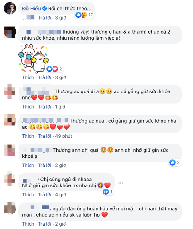The image size is (193, 229).
Task: Like the 'người đàn ông hoàn hảo' comment
Action: [x=28, y=224]
